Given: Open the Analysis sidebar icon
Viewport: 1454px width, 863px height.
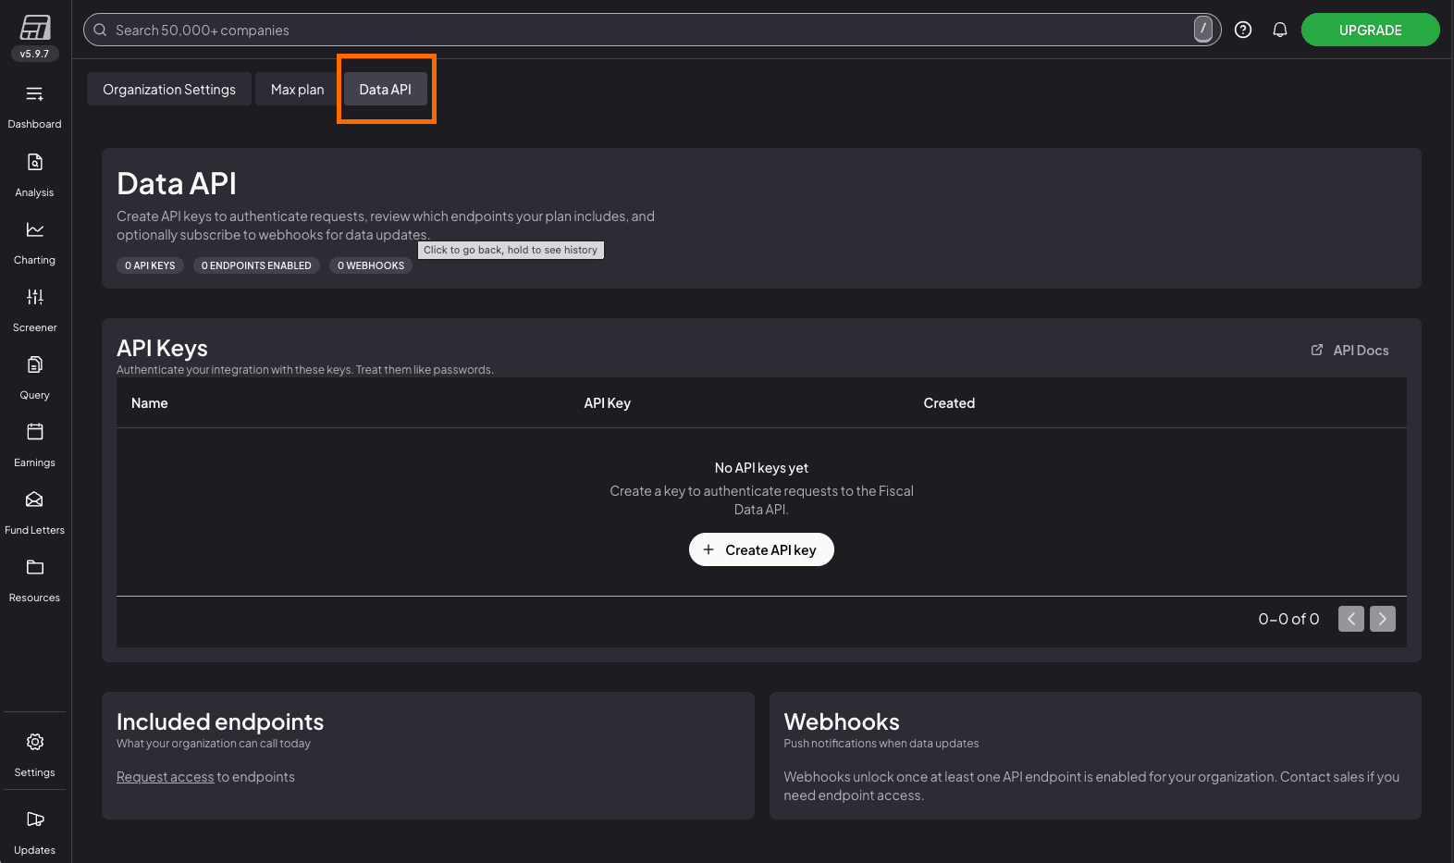Looking at the screenshot, I should [34, 163].
